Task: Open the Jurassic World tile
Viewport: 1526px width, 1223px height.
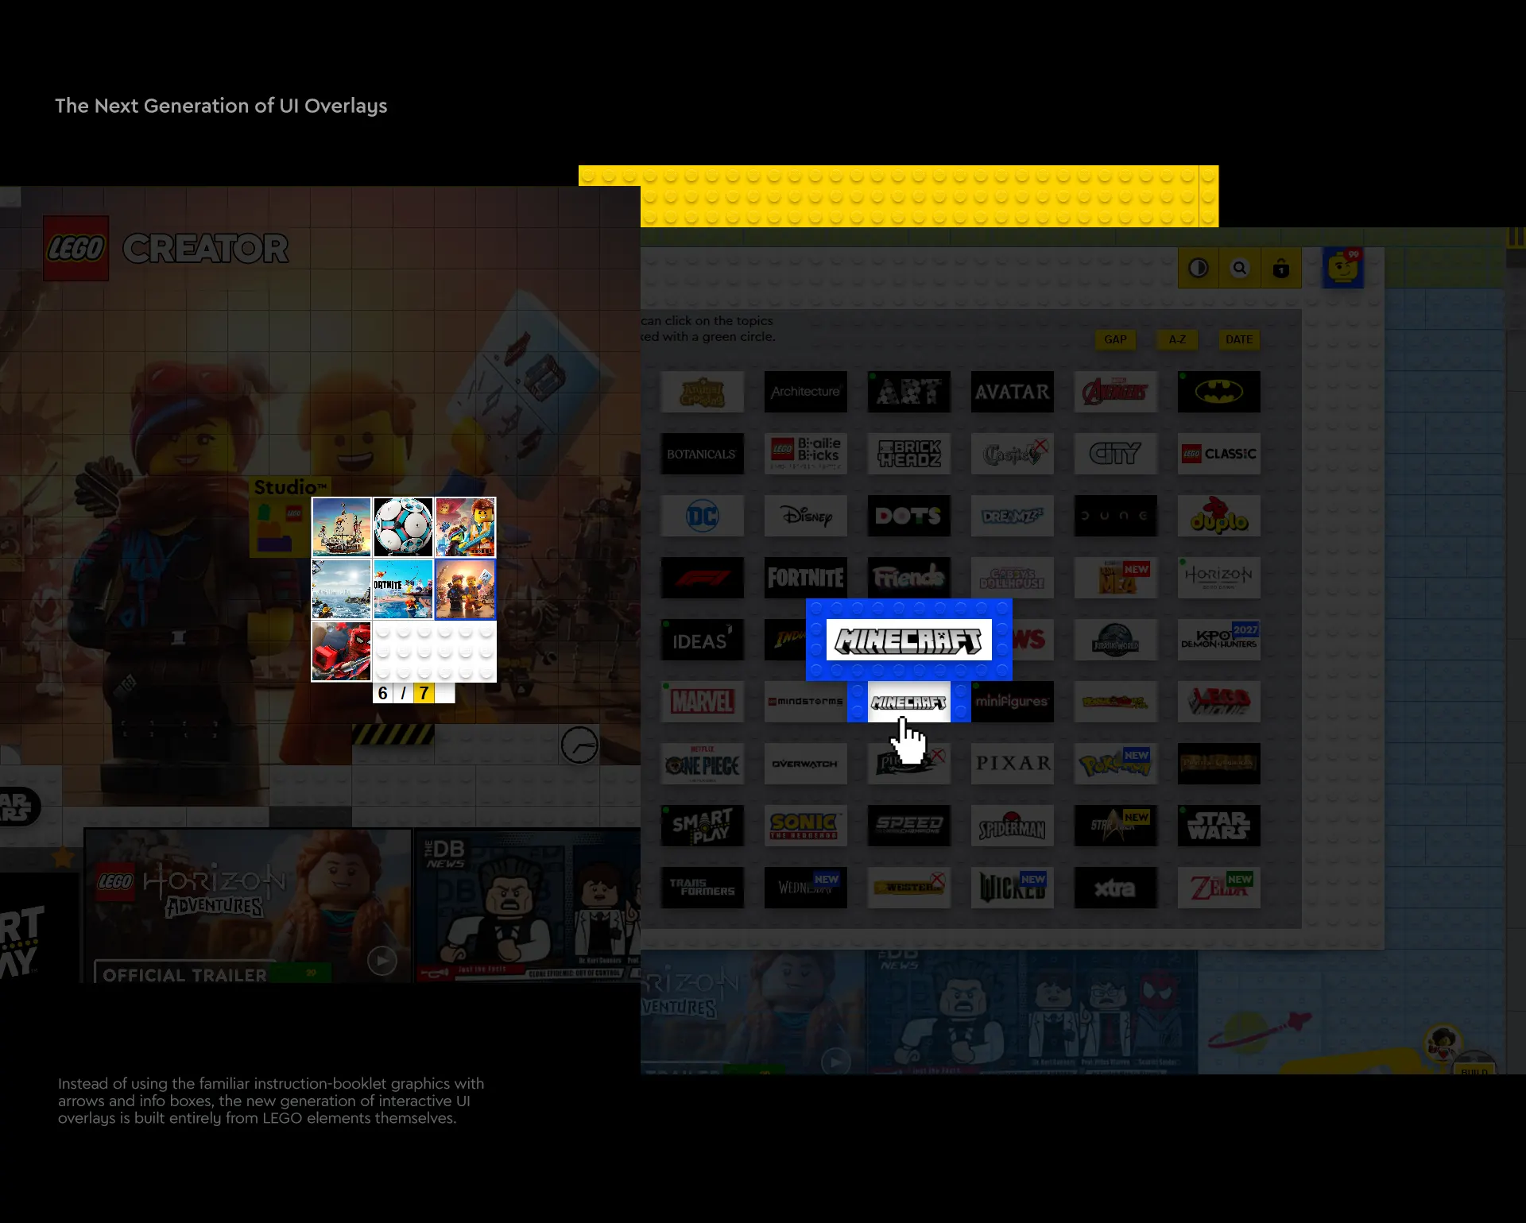Action: pos(1116,640)
